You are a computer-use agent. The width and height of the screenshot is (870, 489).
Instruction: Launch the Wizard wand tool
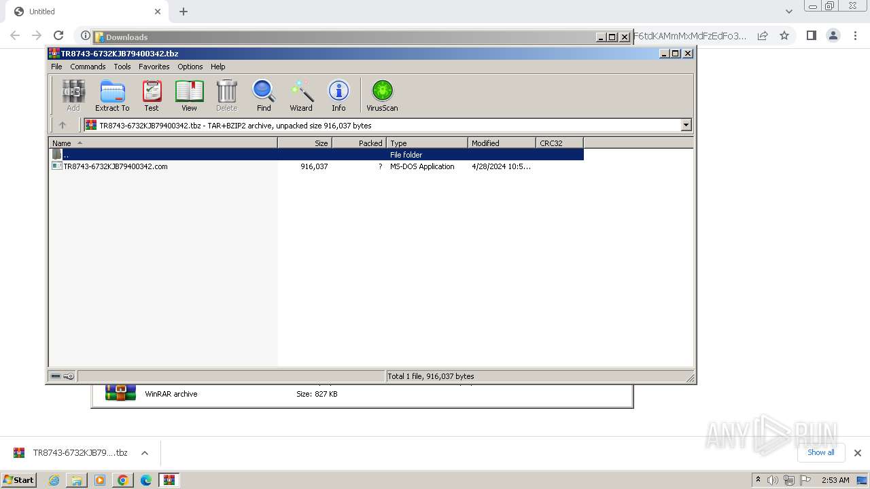tap(301, 95)
